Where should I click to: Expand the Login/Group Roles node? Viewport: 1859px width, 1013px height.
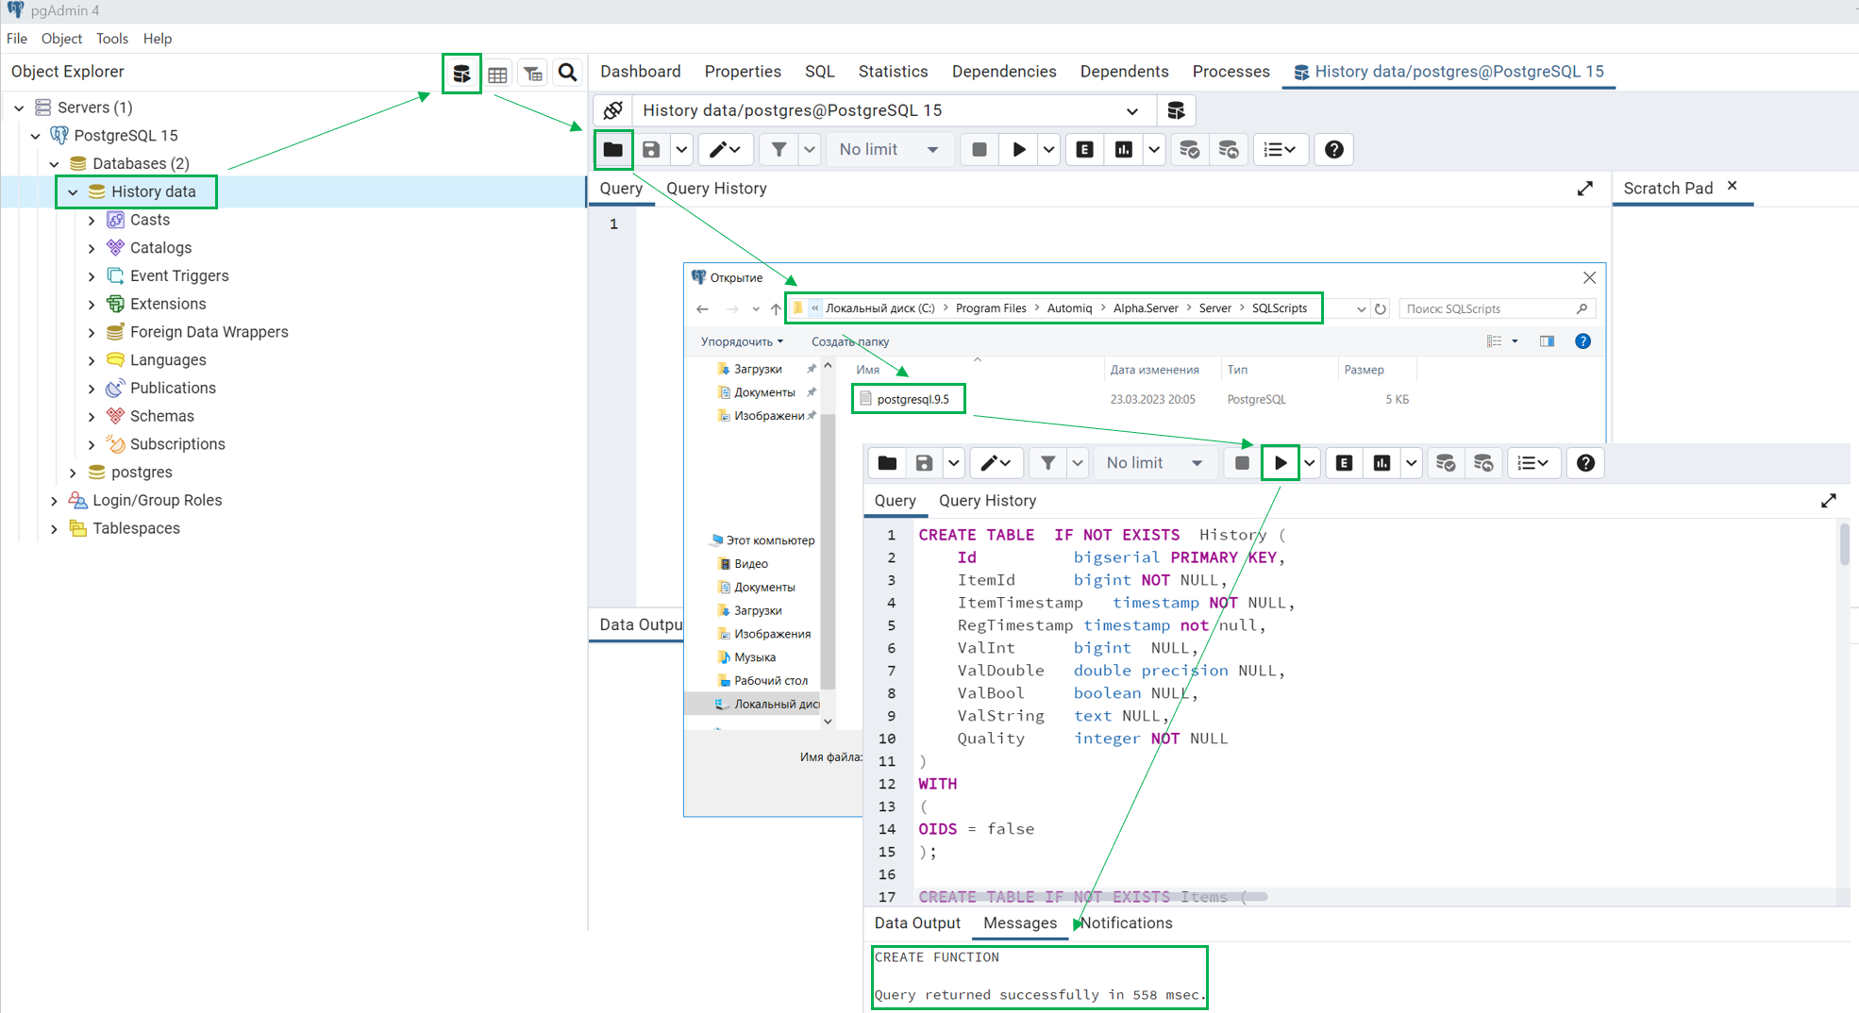point(54,501)
